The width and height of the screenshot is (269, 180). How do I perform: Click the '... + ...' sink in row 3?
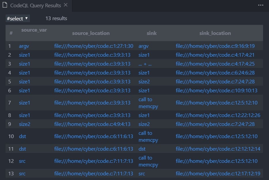[x=144, y=64]
